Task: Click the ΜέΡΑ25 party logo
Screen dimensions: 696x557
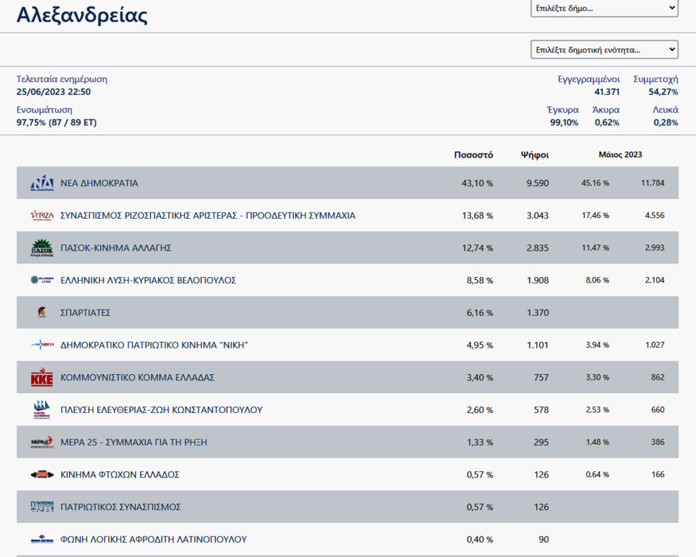Action: [42, 442]
